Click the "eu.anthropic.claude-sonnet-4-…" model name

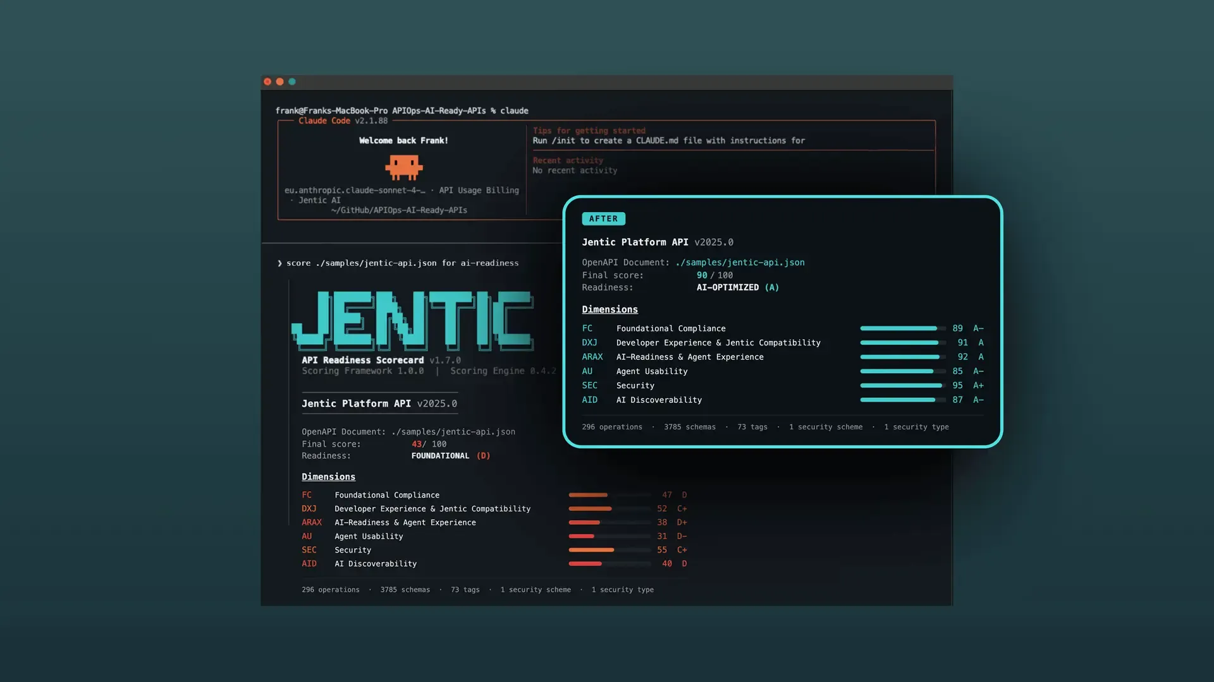coord(355,190)
